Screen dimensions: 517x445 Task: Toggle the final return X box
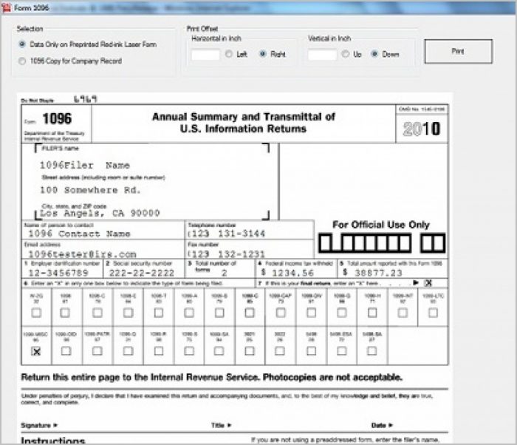[x=428, y=283]
